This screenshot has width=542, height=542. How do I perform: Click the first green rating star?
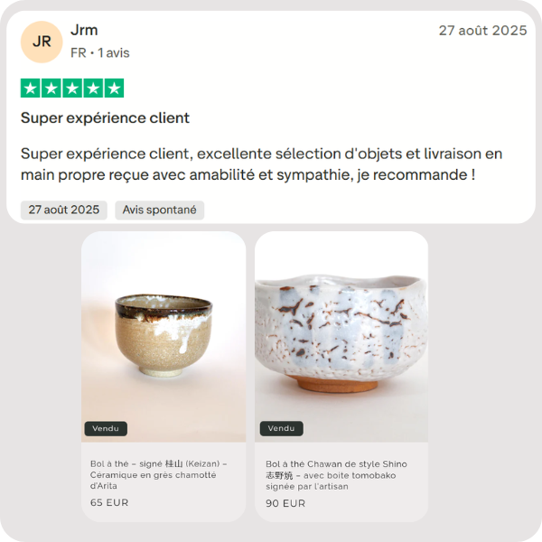coord(31,89)
